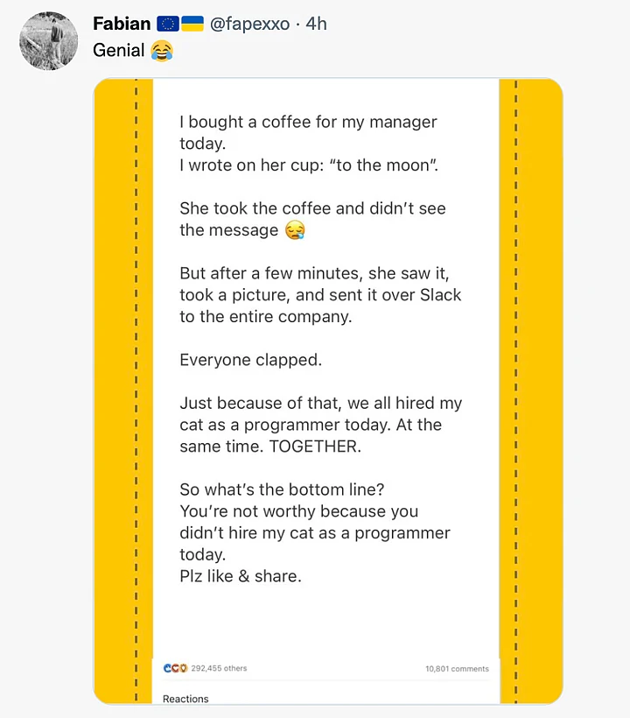
Task: Click the Genial tweet text
Action: (119, 51)
